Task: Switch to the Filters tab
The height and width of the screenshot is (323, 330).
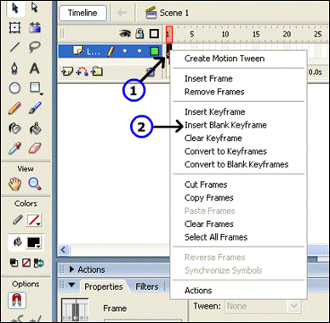Action: click(x=147, y=286)
